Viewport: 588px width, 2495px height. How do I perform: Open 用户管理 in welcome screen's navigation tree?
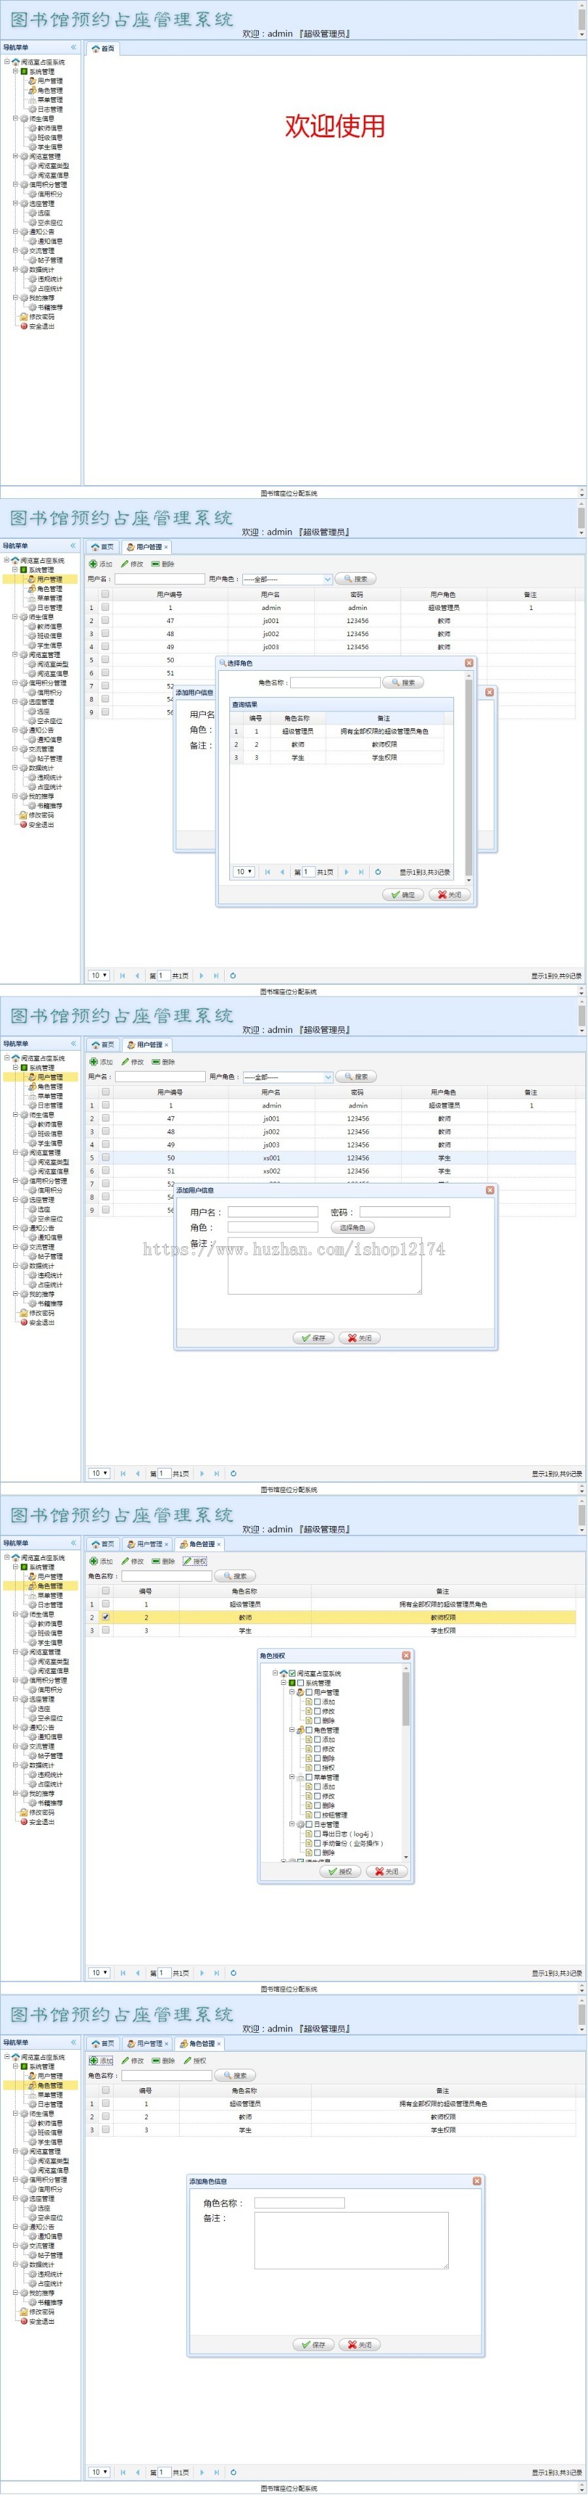pyautogui.click(x=50, y=81)
